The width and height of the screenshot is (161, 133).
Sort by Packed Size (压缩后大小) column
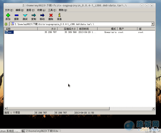[x=67, y=29]
